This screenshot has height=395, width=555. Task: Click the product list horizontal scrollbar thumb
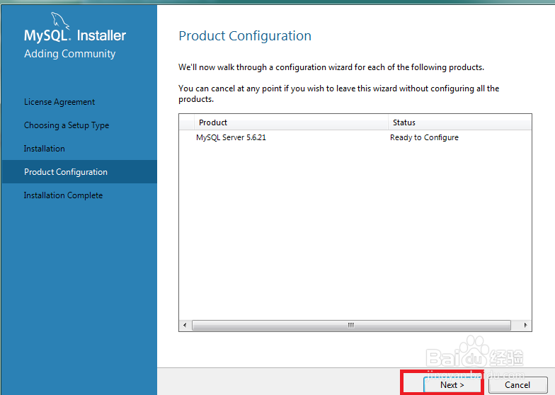(x=351, y=325)
